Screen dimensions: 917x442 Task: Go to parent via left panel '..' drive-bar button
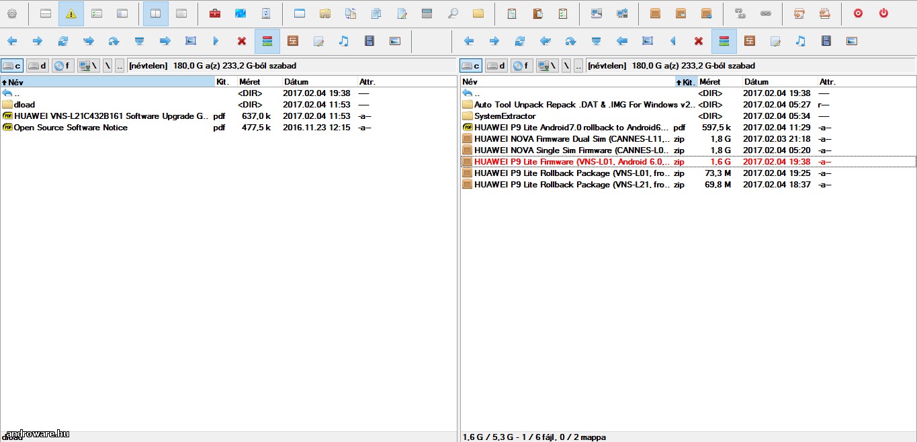[120, 66]
